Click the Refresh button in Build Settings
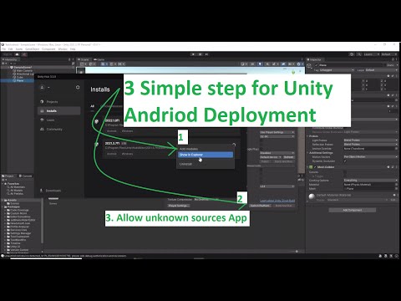Viewport: 401px width, 301px height. 288,157
